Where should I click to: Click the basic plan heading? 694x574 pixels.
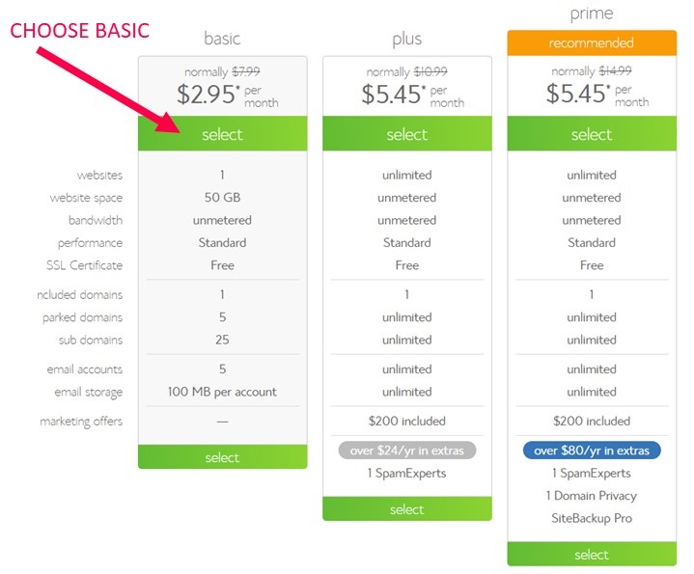222,39
